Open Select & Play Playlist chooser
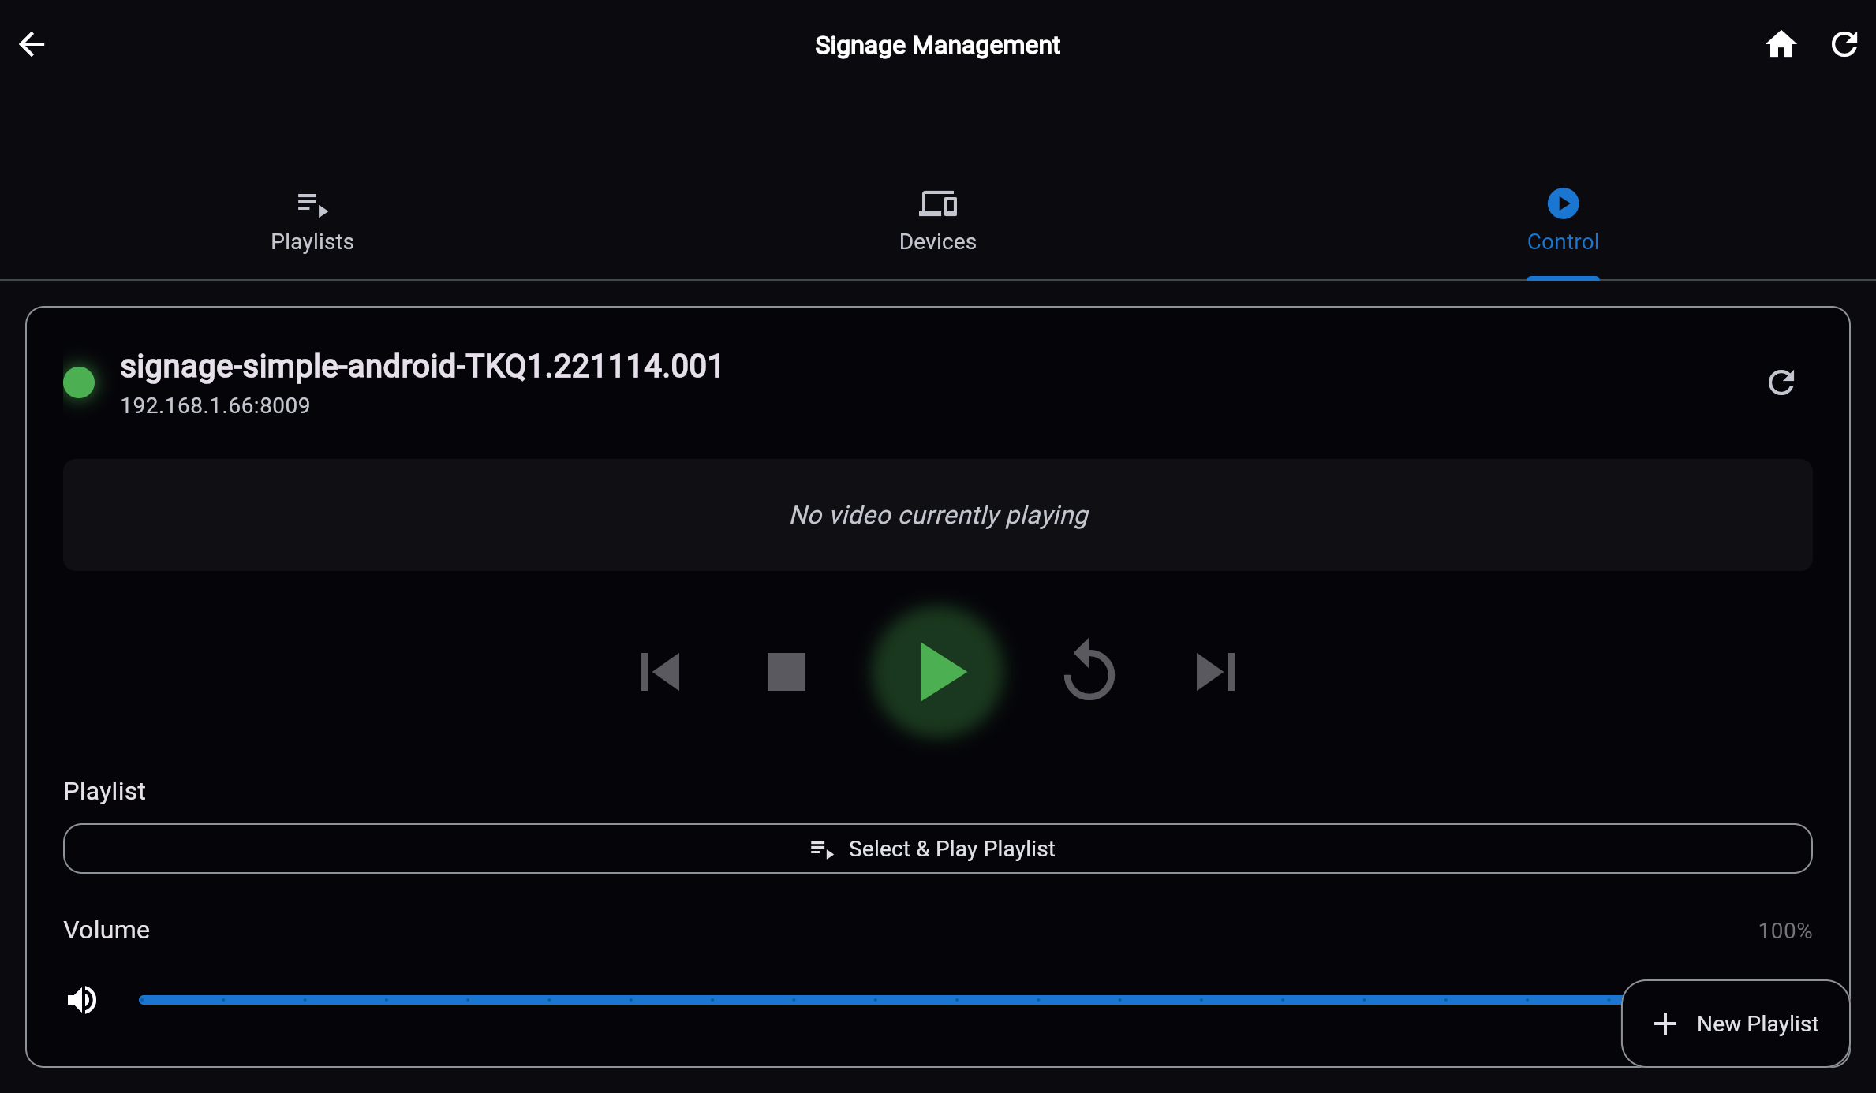Screen dimensions: 1876x1093 pos(937,849)
